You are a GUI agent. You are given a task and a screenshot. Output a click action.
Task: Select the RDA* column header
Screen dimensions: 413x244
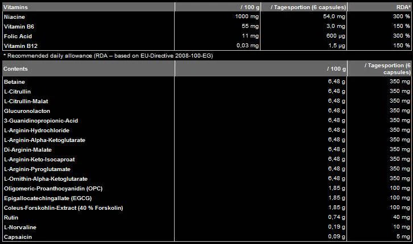pyautogui.click(x=402, y=7)
